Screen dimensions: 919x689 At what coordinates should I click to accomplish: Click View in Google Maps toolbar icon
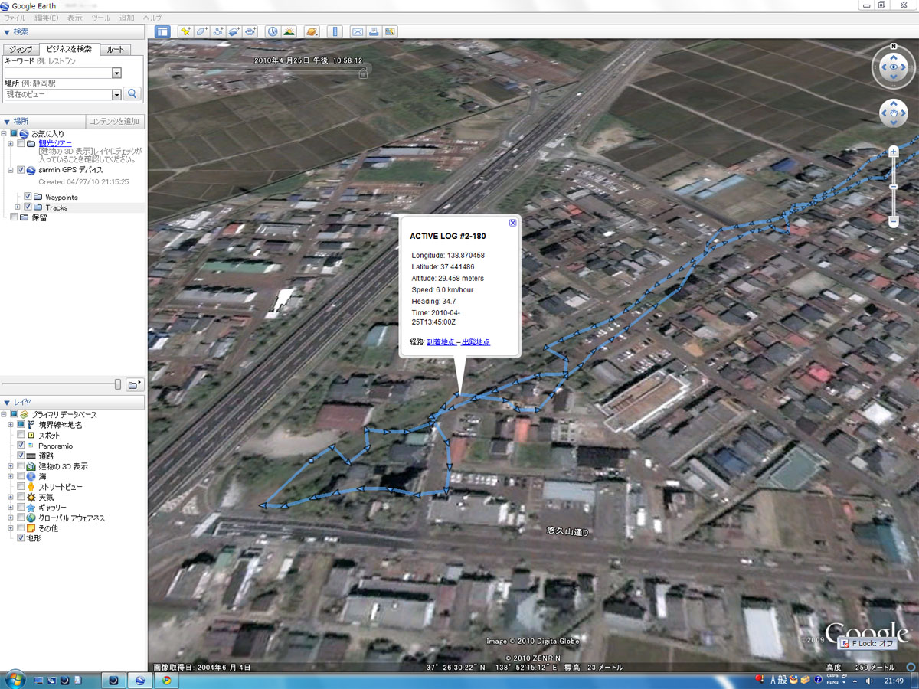point(390,31)
